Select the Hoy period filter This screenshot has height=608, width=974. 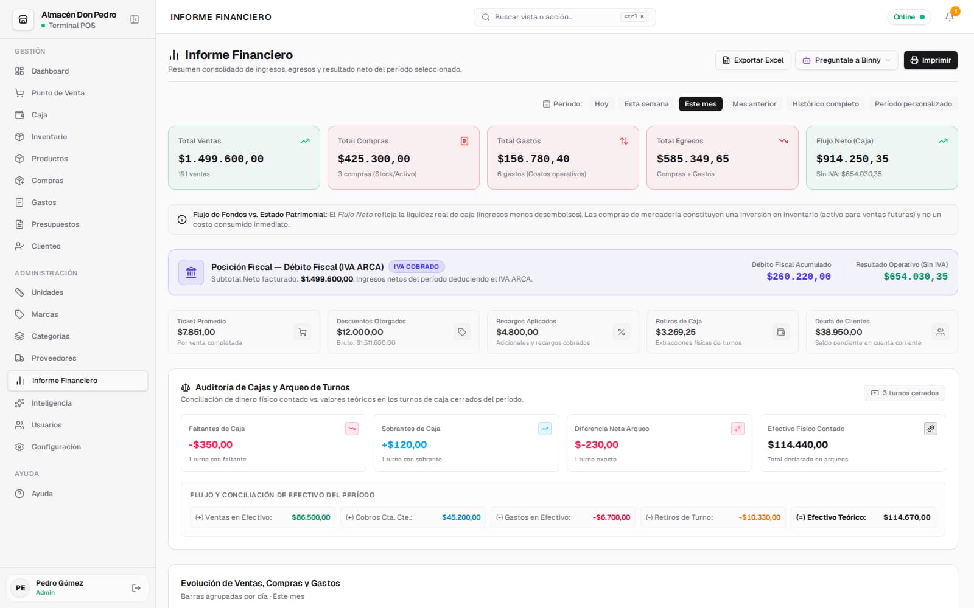pos(601,104)
